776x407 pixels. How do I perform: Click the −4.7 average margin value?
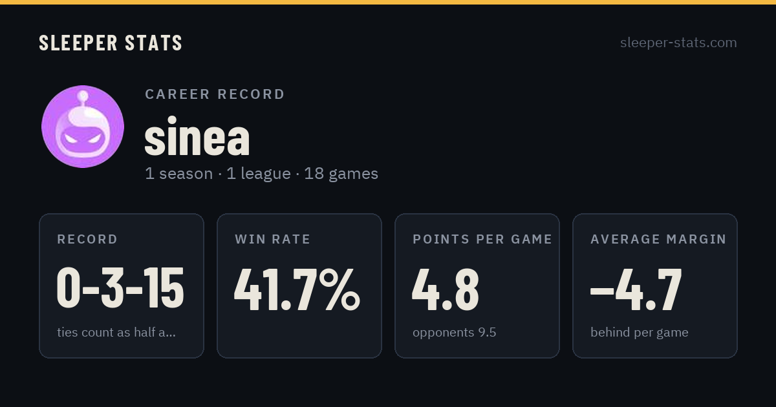pyautogui.click(x=636, y=289)
